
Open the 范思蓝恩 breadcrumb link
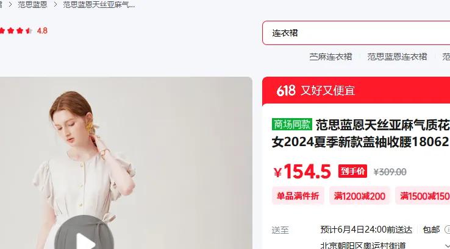point(32,5)
